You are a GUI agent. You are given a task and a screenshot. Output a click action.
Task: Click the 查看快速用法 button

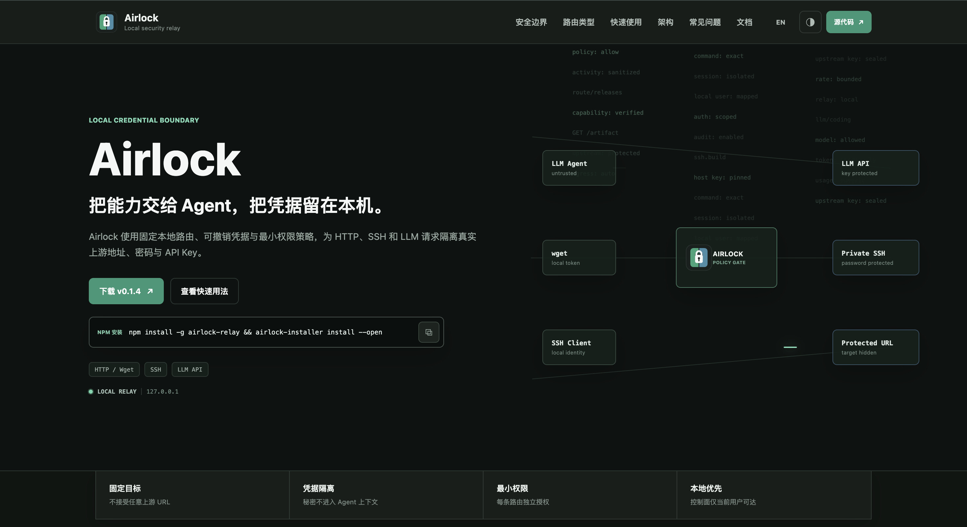(204, 291)
